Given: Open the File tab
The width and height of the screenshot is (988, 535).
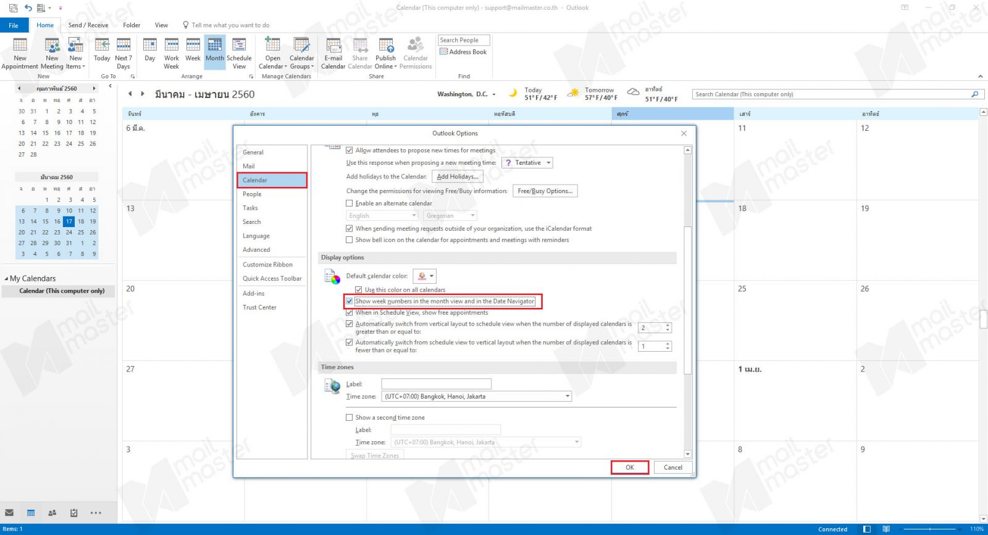Looking at the screenshot, I should (x=14, y=25).
